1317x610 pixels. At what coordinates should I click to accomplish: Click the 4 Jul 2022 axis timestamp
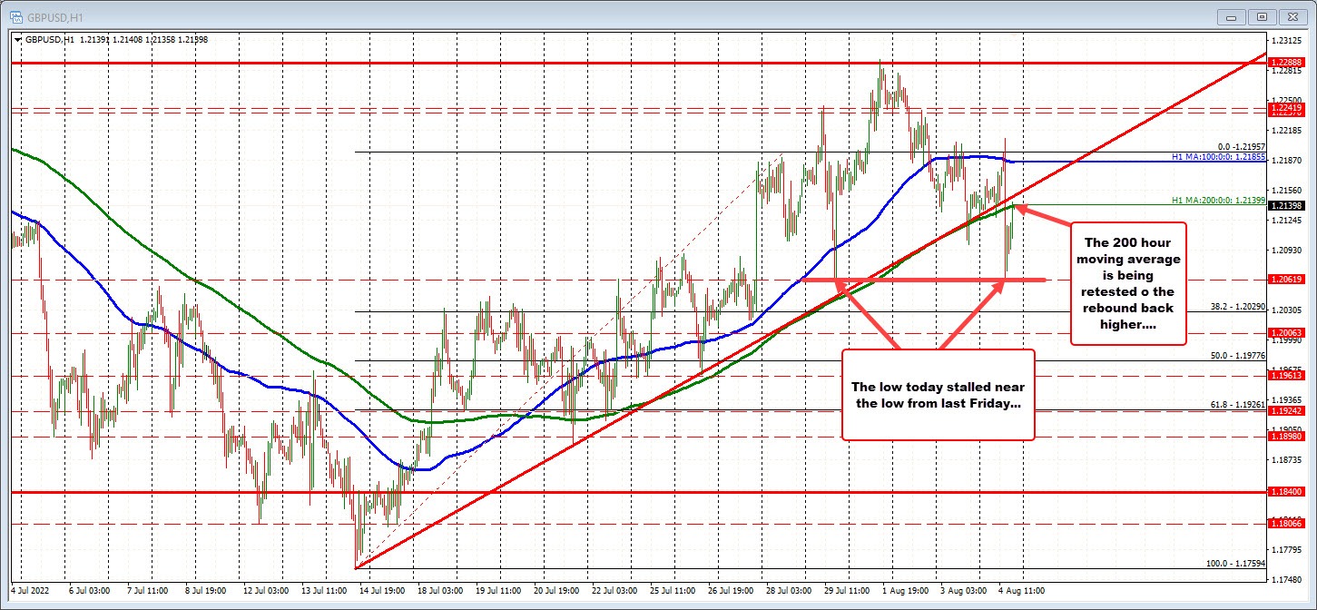pos(32,589)
